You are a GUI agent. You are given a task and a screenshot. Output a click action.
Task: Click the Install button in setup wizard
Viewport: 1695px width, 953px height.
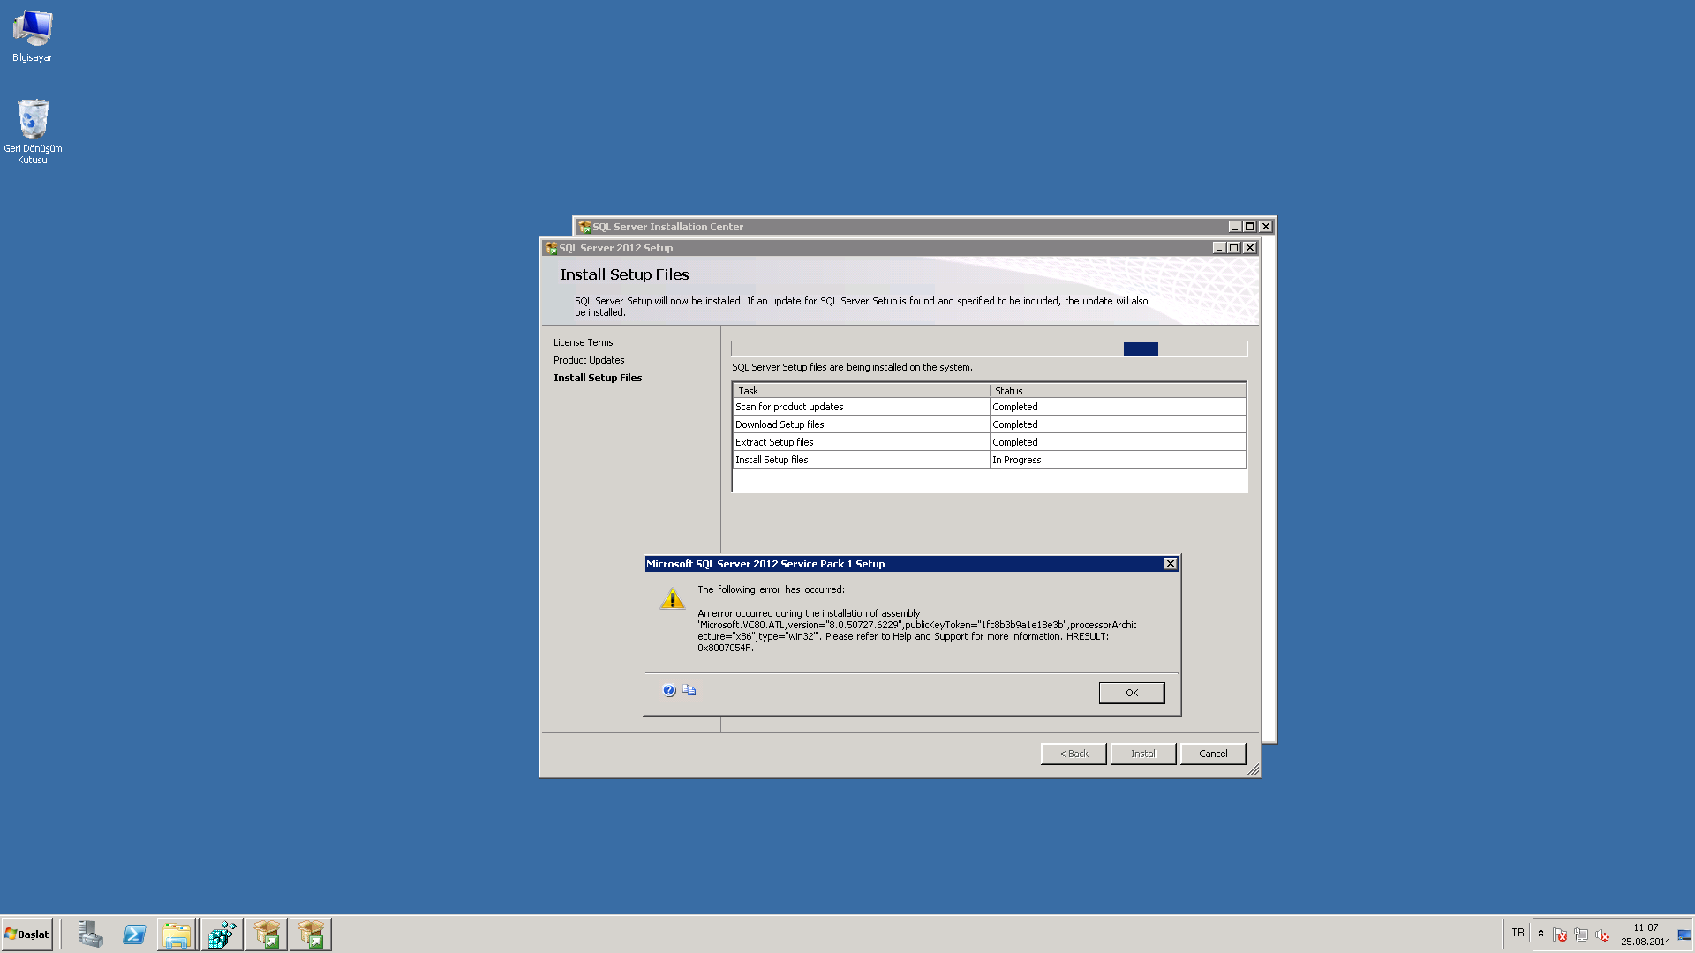coord(1143,754)
